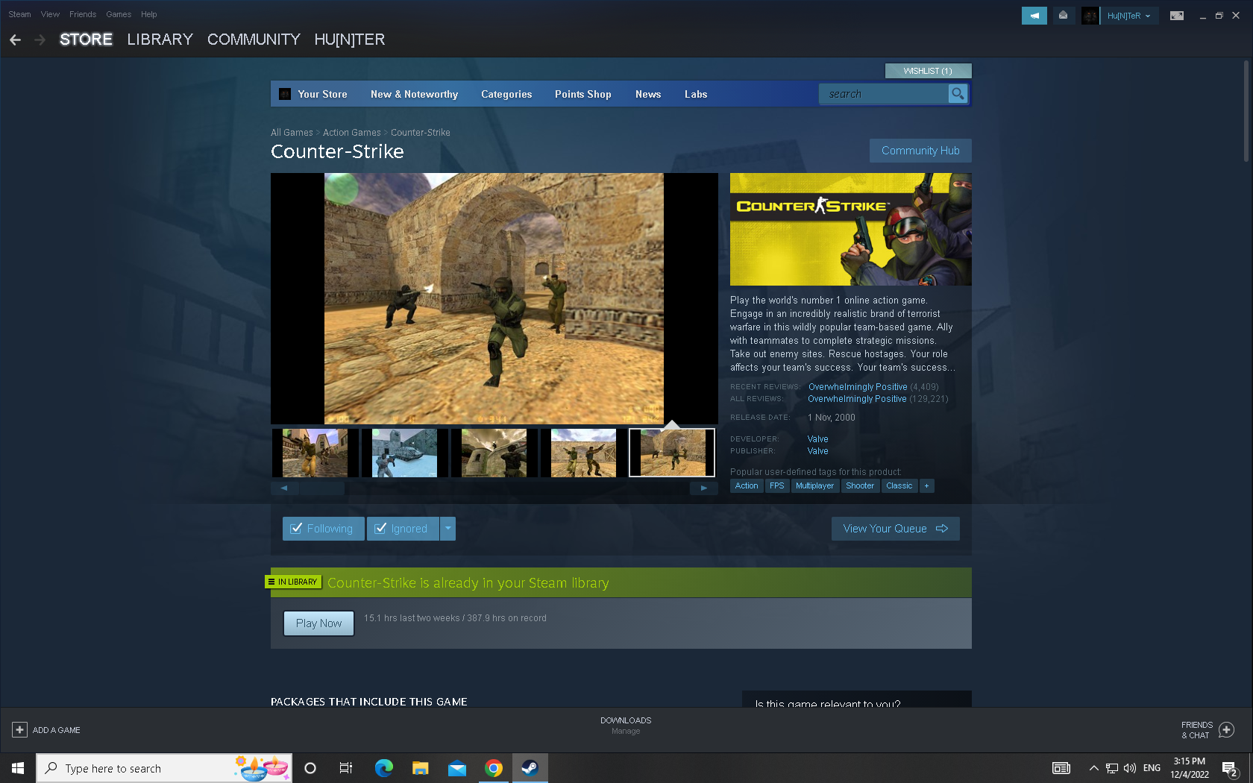This screenshot has width=1253, height=783.
Task: Select the snowy tank screenshot thumbnail
Action: point(404,453)
